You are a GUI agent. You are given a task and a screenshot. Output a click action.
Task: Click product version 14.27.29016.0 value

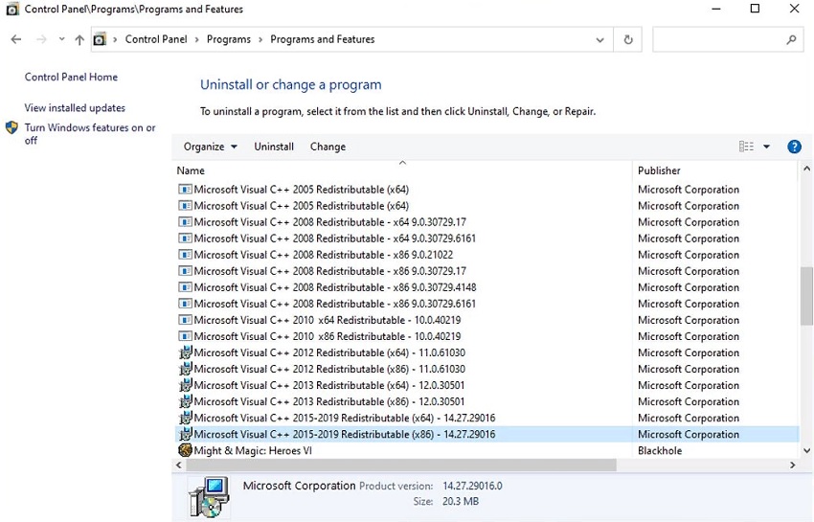472,486
